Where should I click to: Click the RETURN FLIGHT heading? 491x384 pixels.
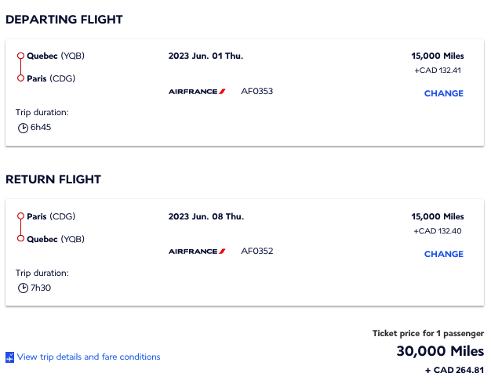[53, 179]
